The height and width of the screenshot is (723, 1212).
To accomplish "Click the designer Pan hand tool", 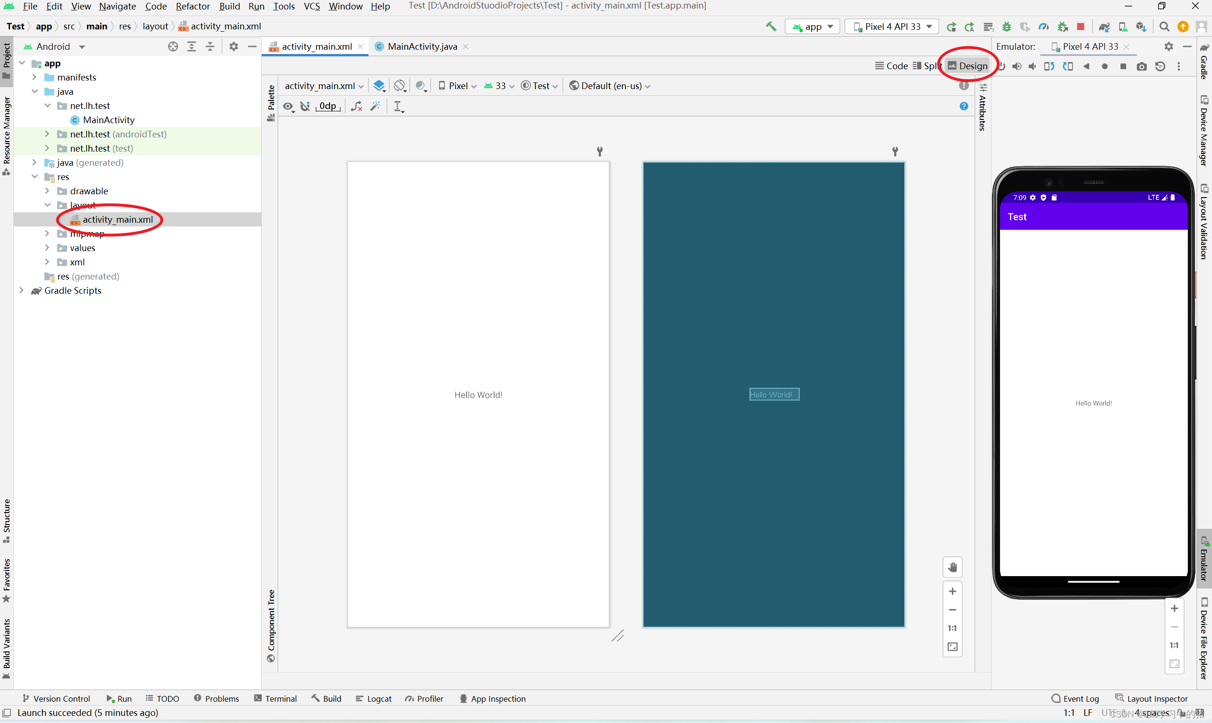I will 953,567.
